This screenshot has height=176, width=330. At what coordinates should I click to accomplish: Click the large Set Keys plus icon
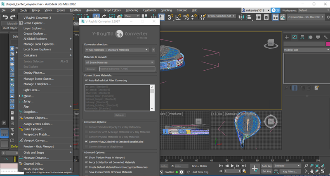pyautogui.click(x=255, y=168)
